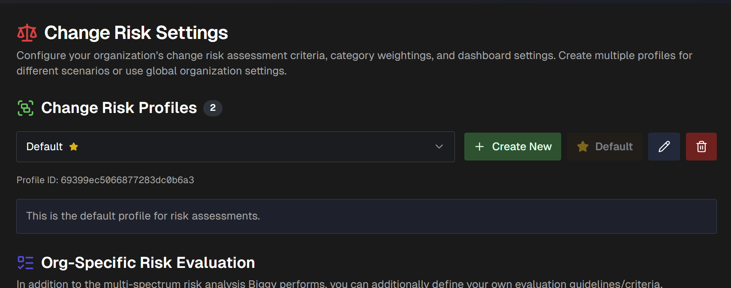Expand the profile list via chevron arrow

click(439, 147)
